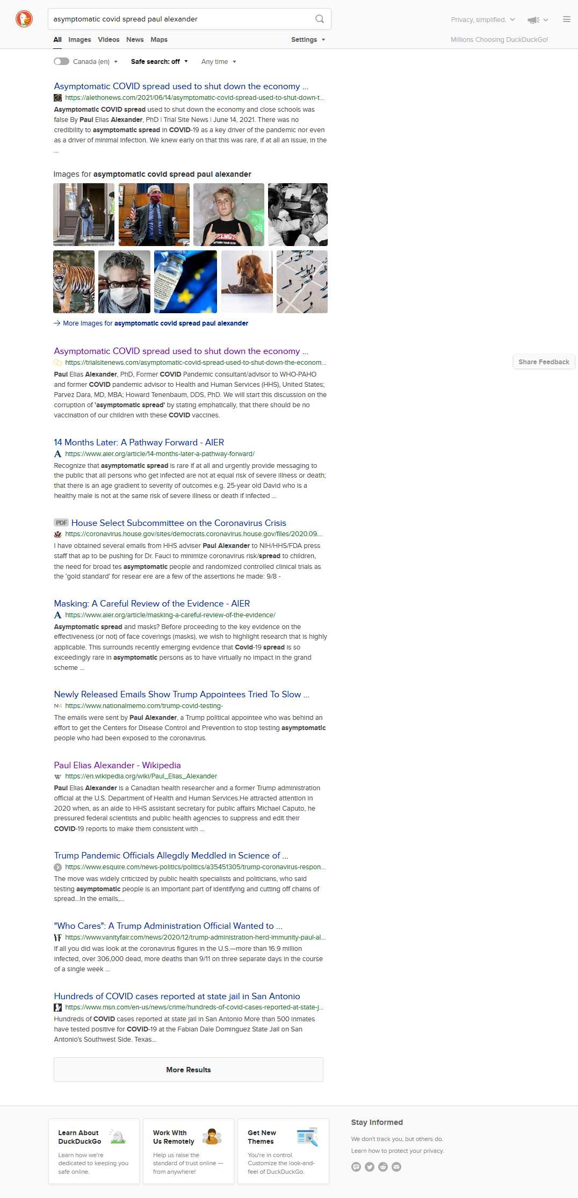Click the AIER favicon for 14 Months Later
The height and width of the screenshot is (1198, 578).
pos(57,454)
